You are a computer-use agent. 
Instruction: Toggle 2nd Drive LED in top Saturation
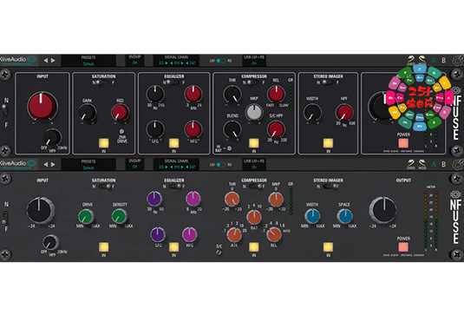(x=121, y=131)
